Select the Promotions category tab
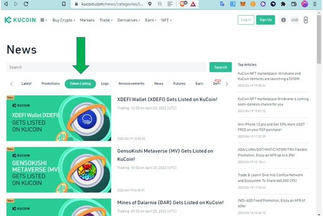 coord(51,84)
